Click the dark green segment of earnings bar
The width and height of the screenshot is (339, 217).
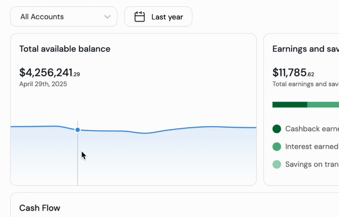click(290, 104)
